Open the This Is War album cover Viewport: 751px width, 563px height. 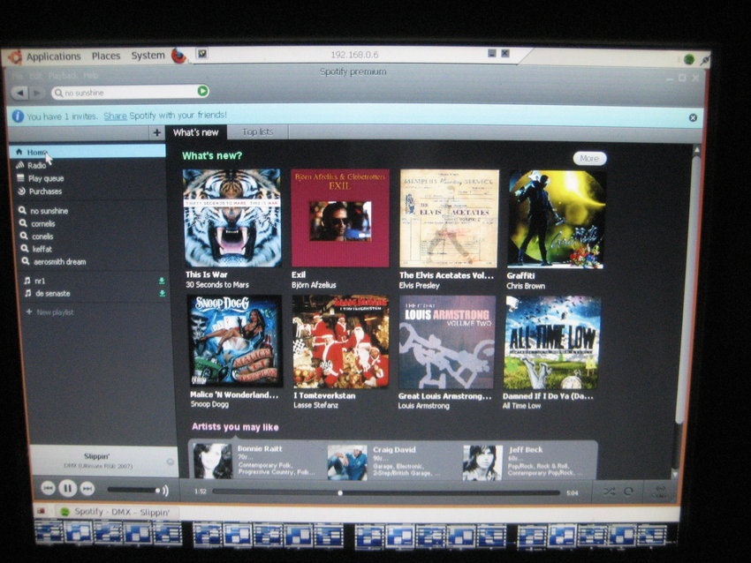coord(232,218)
